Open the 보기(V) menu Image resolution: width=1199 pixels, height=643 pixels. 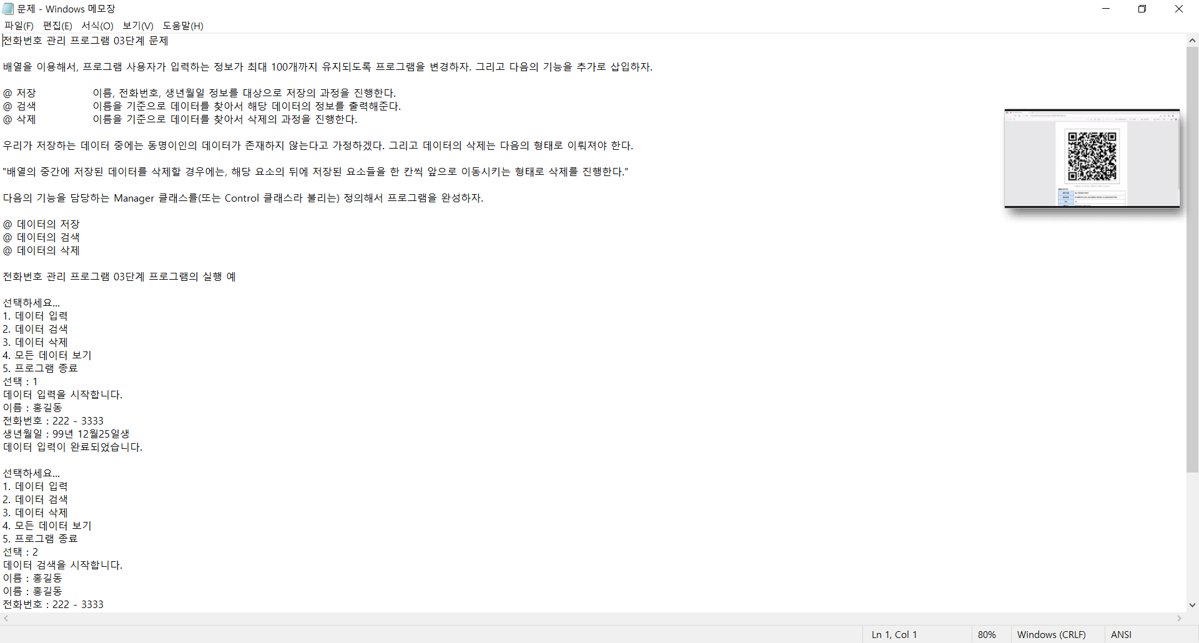coord(138,26)
